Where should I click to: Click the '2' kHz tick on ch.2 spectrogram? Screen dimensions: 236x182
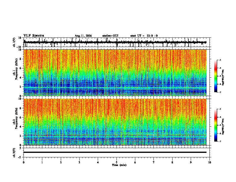click(x=21, y=136)
